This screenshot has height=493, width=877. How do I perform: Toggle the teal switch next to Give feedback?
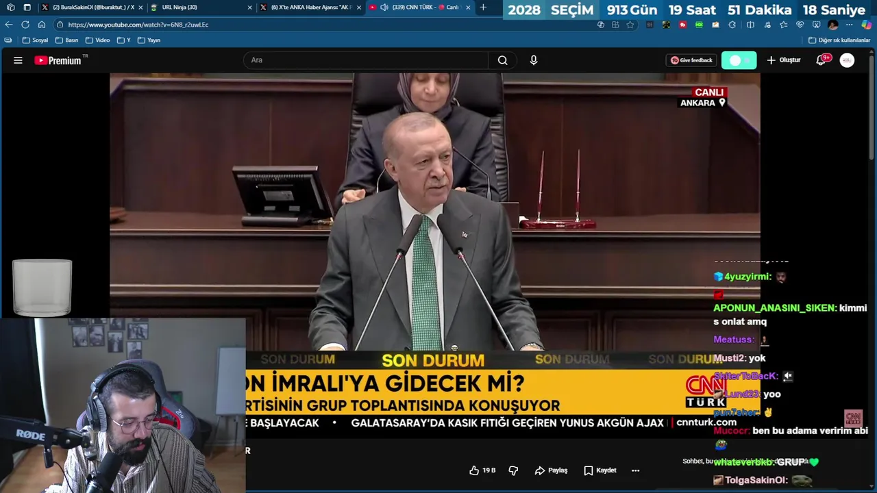[739, 60]
